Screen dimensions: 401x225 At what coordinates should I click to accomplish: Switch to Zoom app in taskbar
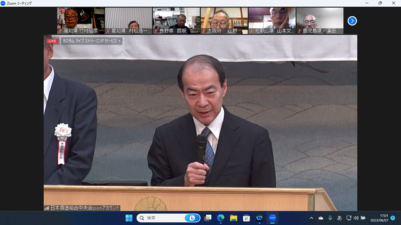click(x=273, y=218)
